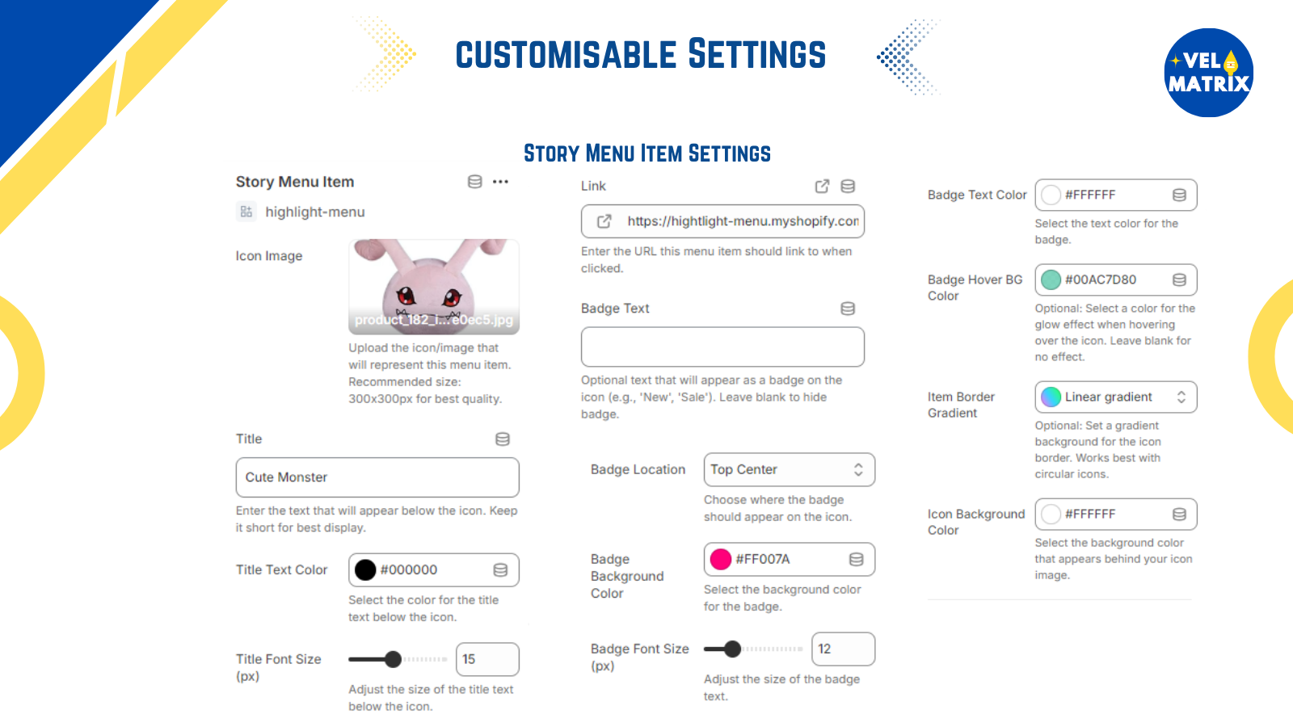
Task: Click the external link icon next to Link
Action: (822, 187)
